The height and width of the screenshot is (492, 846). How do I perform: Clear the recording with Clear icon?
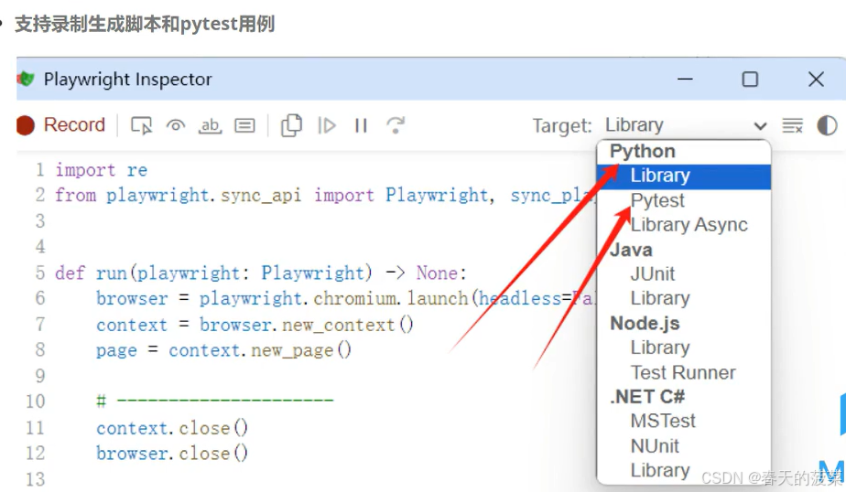click(793, 125)
